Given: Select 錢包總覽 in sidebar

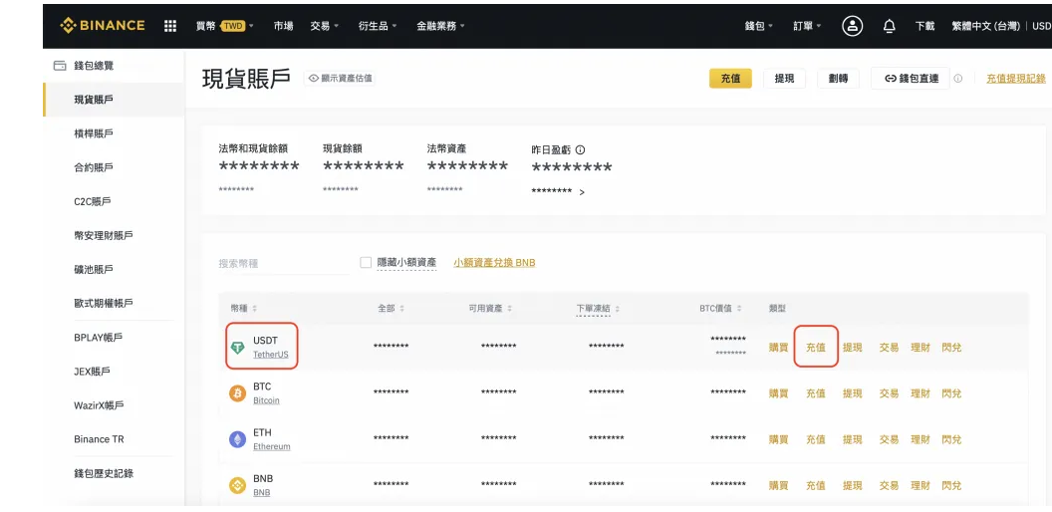Looking at the screenshot, I should point(94,66).
